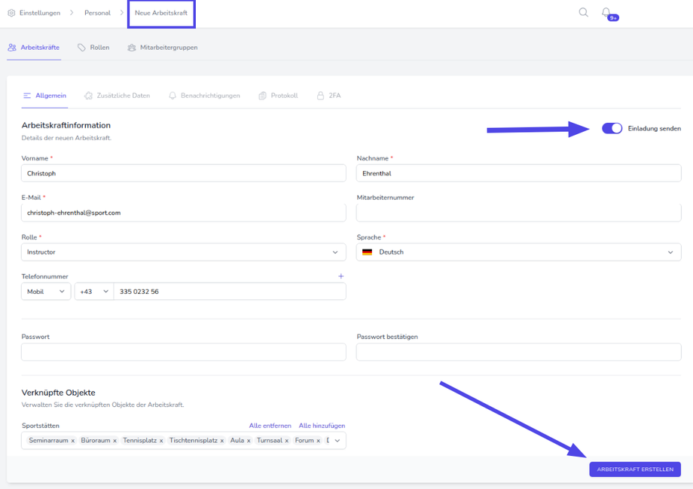Click the Passwort input field

tap(183, 352)
